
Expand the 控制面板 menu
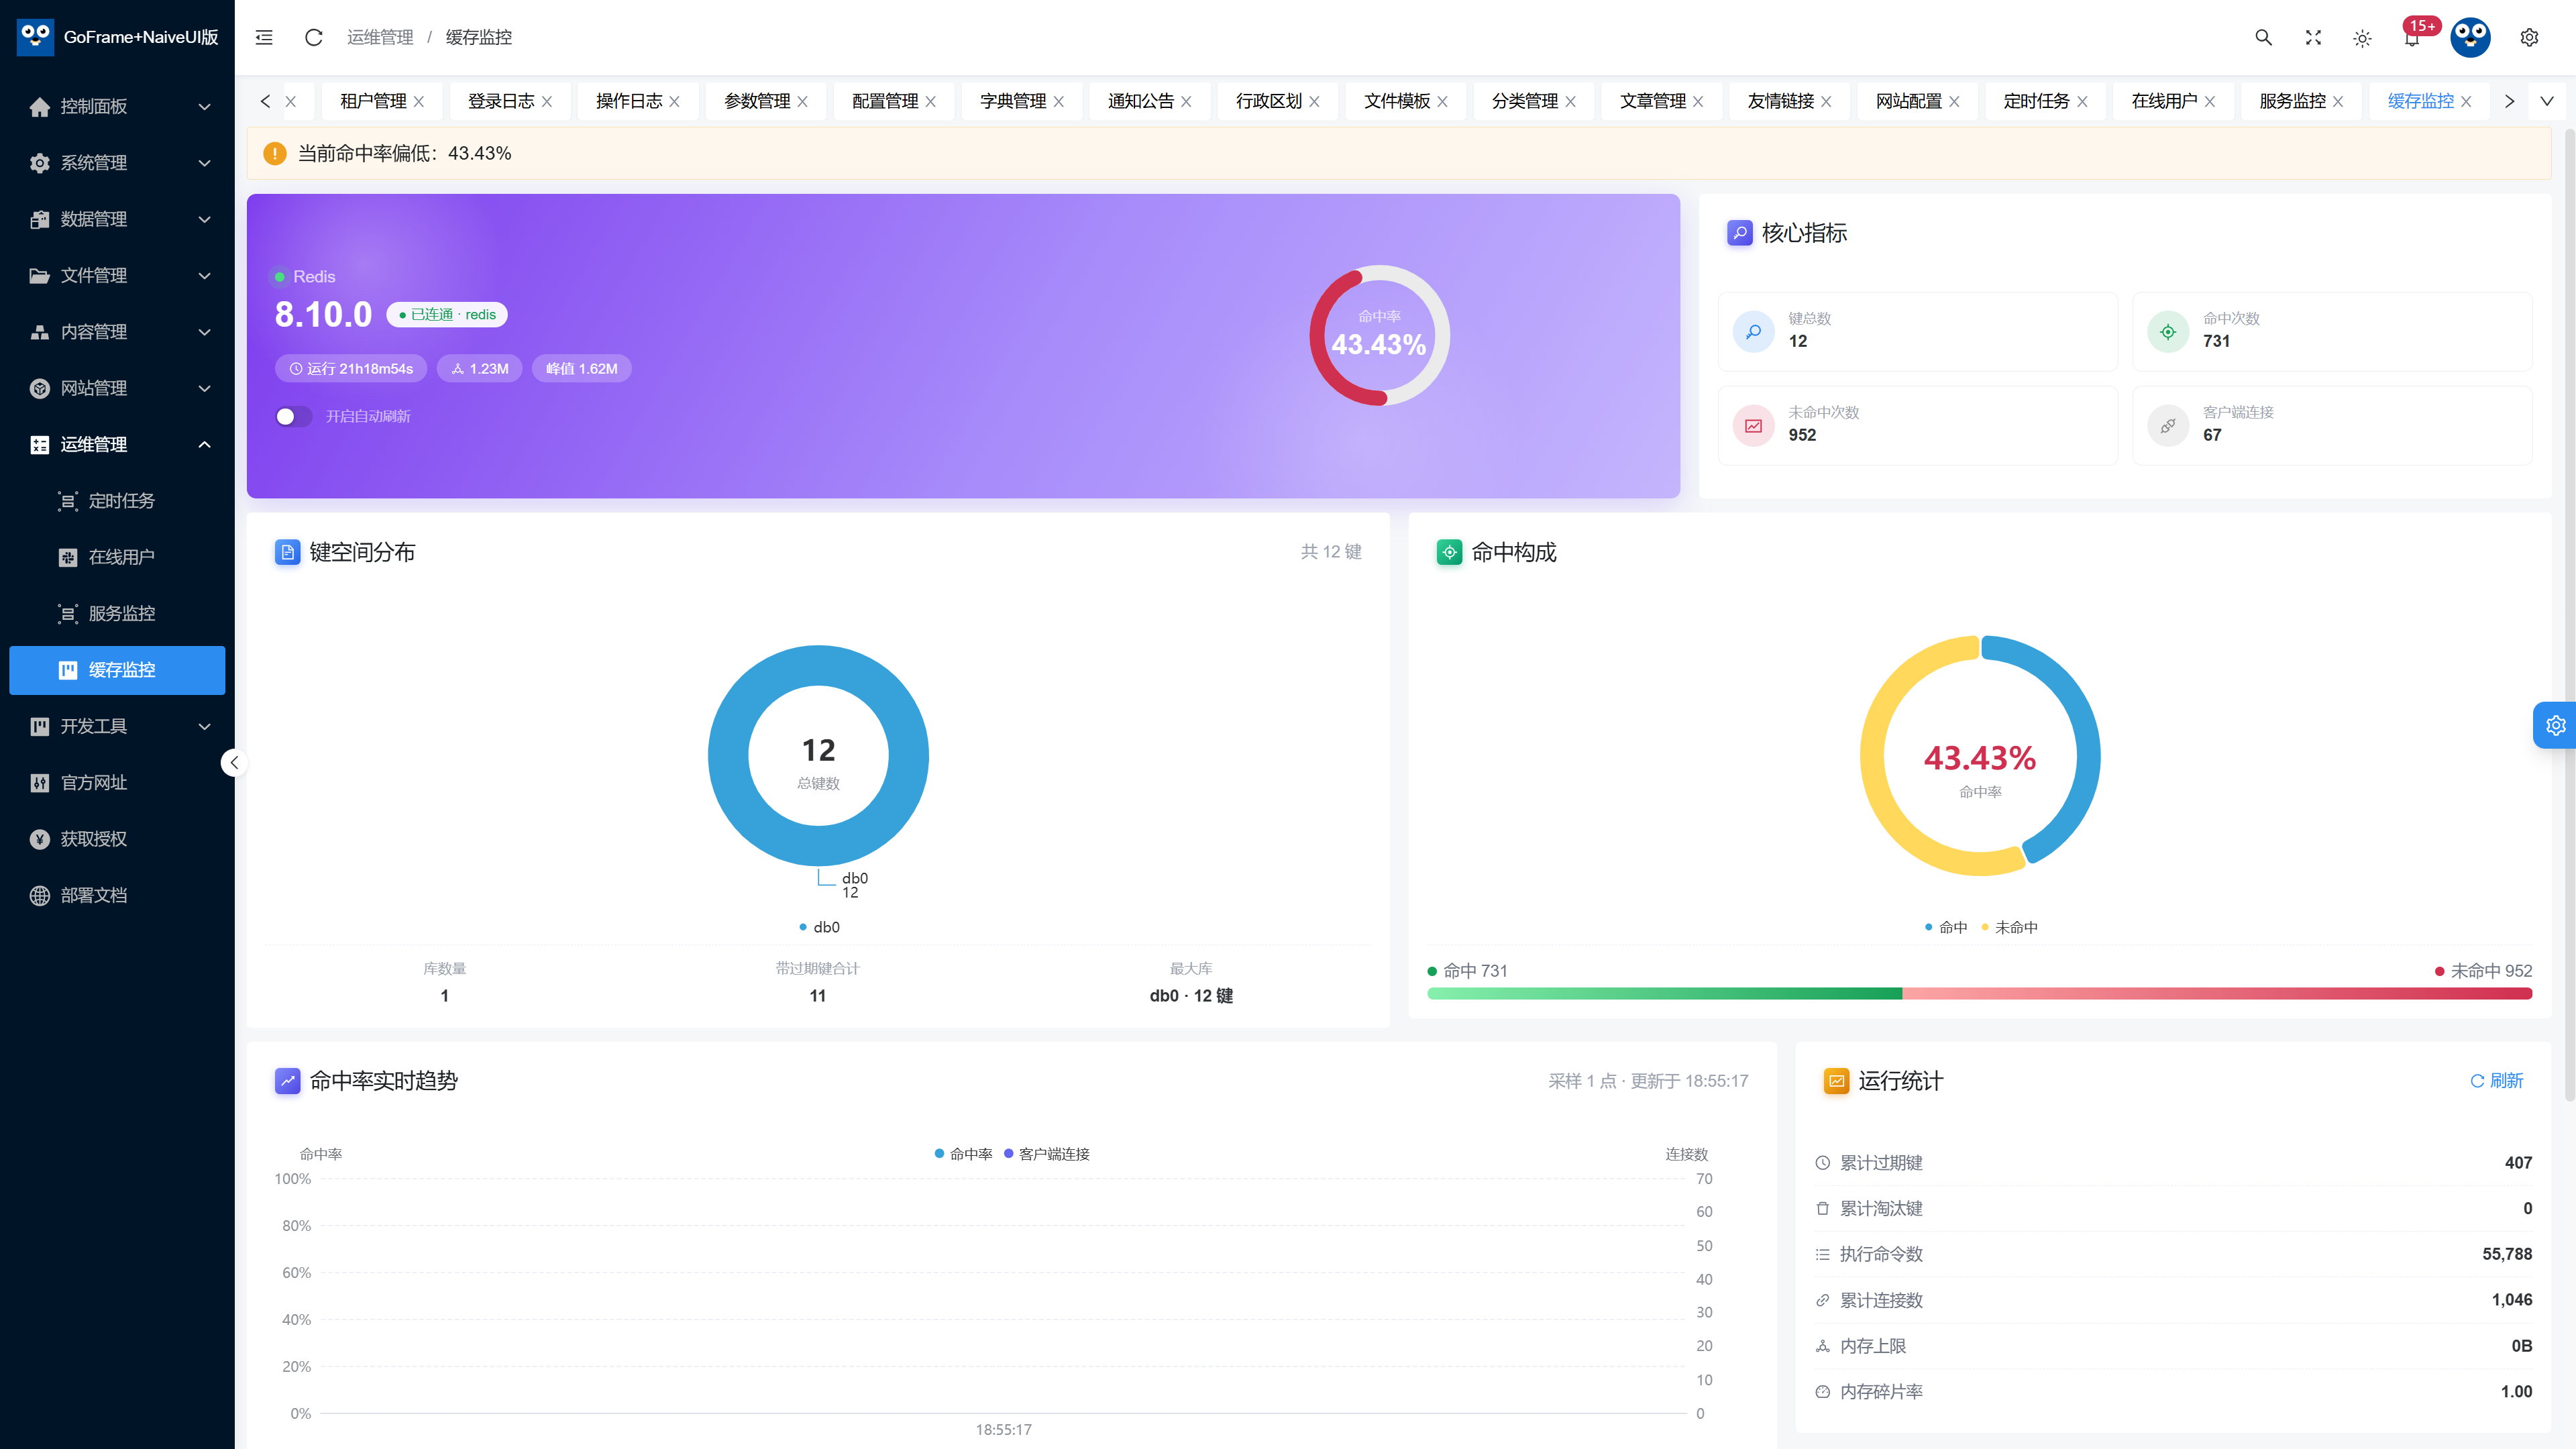click(117, 106)
